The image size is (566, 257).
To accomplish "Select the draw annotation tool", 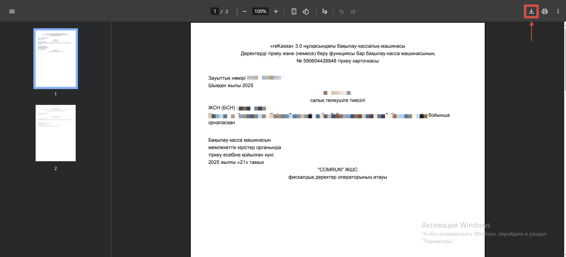I will click(325, 11).
